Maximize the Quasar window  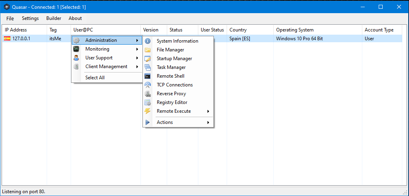381,7
